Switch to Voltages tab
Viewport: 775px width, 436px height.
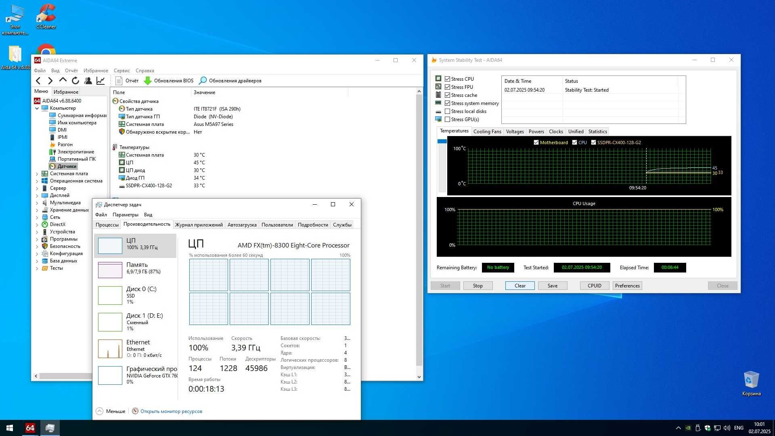pos(515,132)
